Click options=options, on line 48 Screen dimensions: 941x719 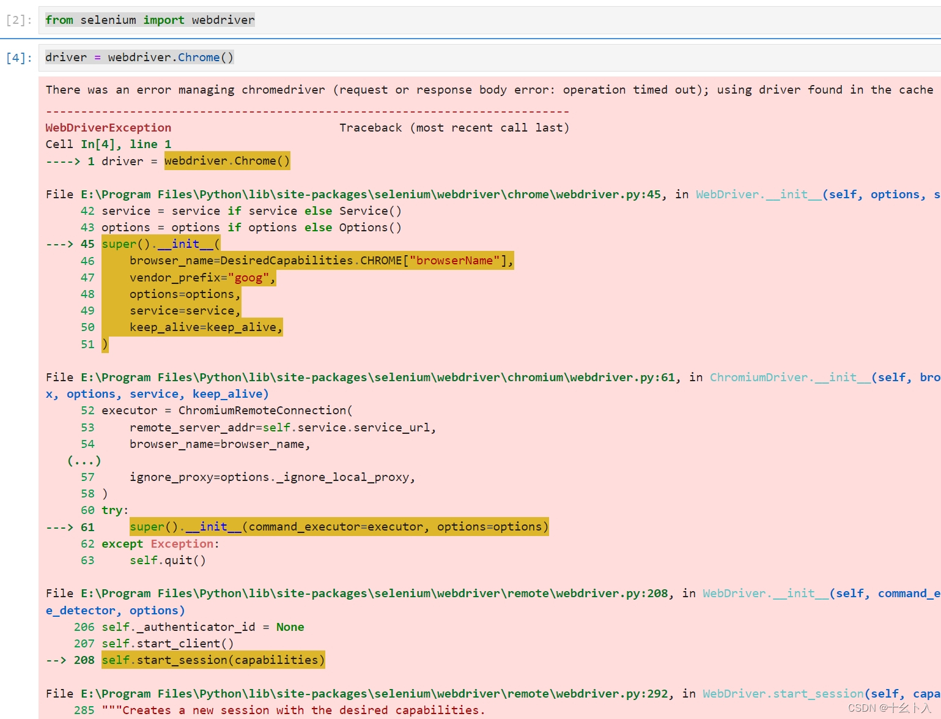(x=185, y=294)
